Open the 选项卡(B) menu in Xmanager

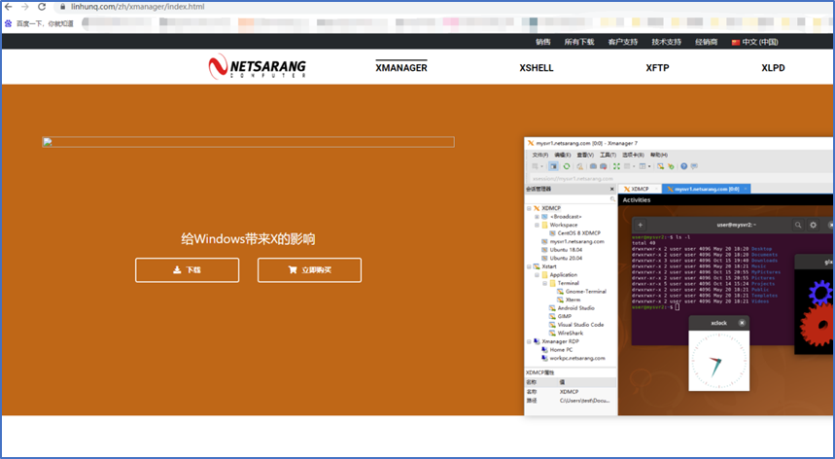[633, 155]
